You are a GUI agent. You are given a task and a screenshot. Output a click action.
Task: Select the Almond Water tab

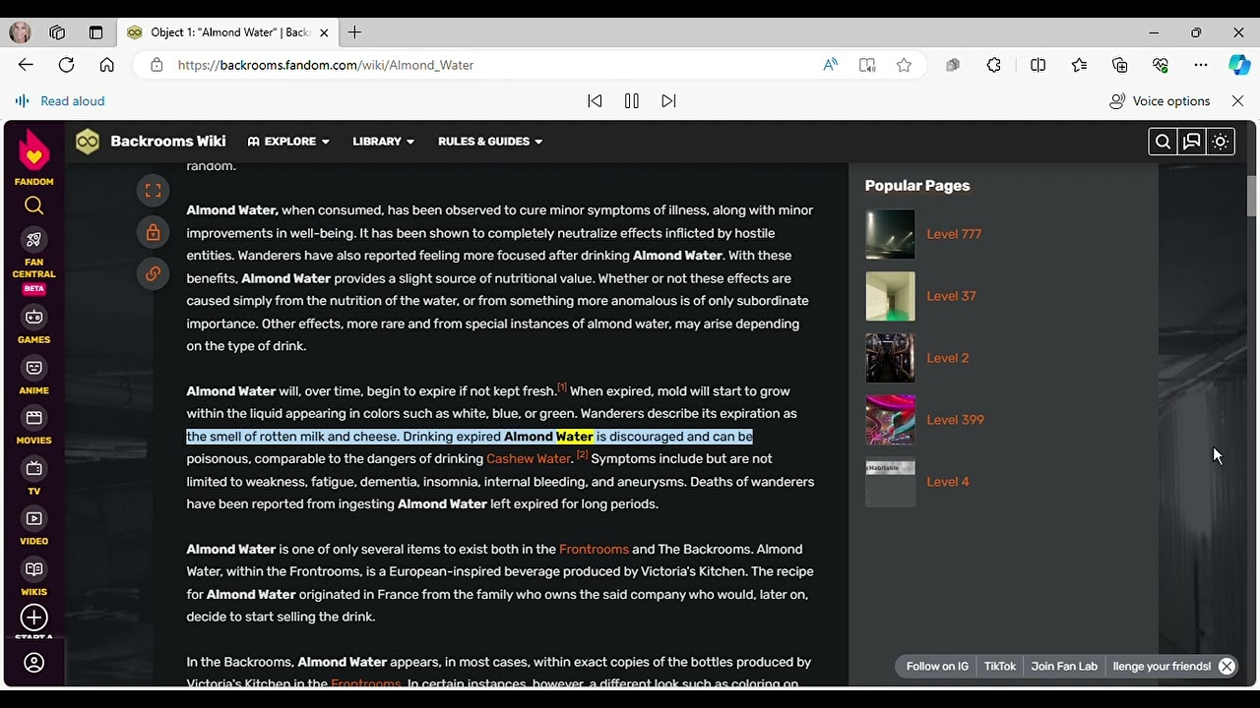[x=226, y=32]
